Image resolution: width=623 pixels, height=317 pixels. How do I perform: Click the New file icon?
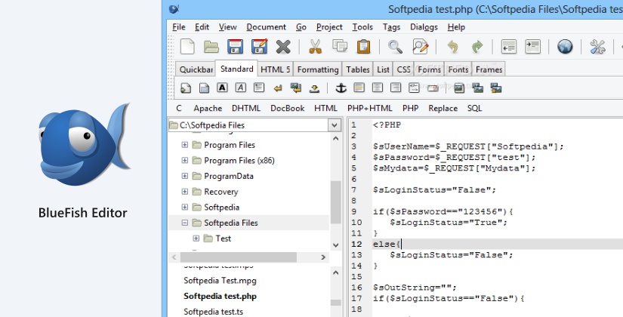click(x=187, y=47)
